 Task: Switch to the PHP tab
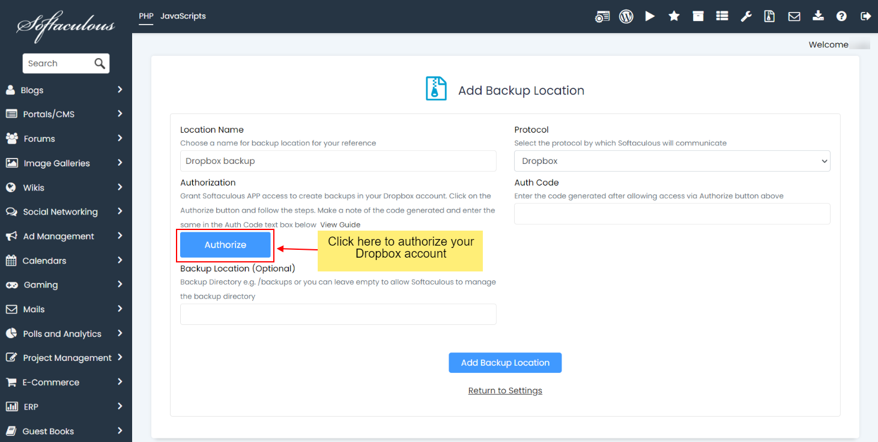(x=146, y=16)
